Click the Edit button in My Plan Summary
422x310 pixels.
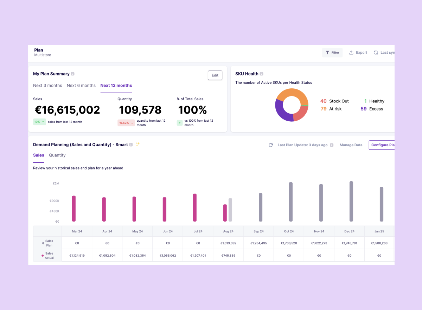(x=215, y=75)
